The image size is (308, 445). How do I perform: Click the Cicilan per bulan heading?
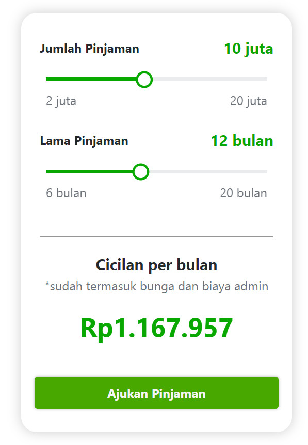pos(155,264)
